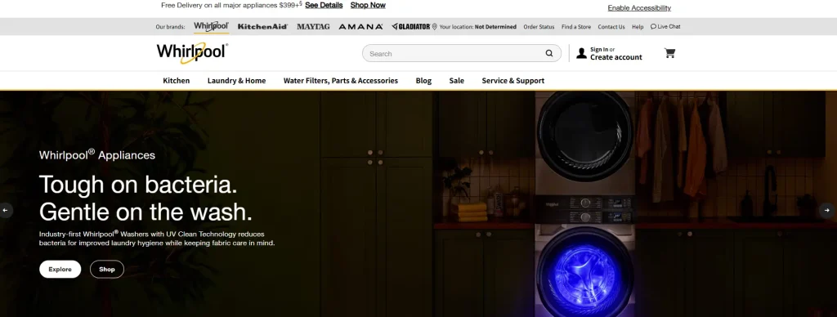Open the Sale menu item
This screenshot has width=837, height=317.
coord(456,81)
